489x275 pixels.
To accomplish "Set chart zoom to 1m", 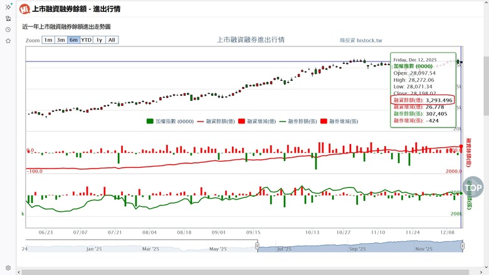I will pyautogui.click(x=48, y=40).
